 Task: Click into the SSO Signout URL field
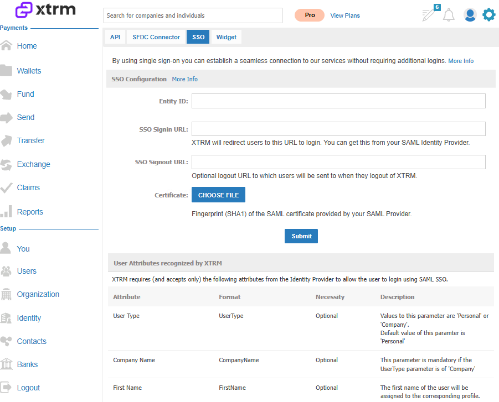click(x=338, y=162)
